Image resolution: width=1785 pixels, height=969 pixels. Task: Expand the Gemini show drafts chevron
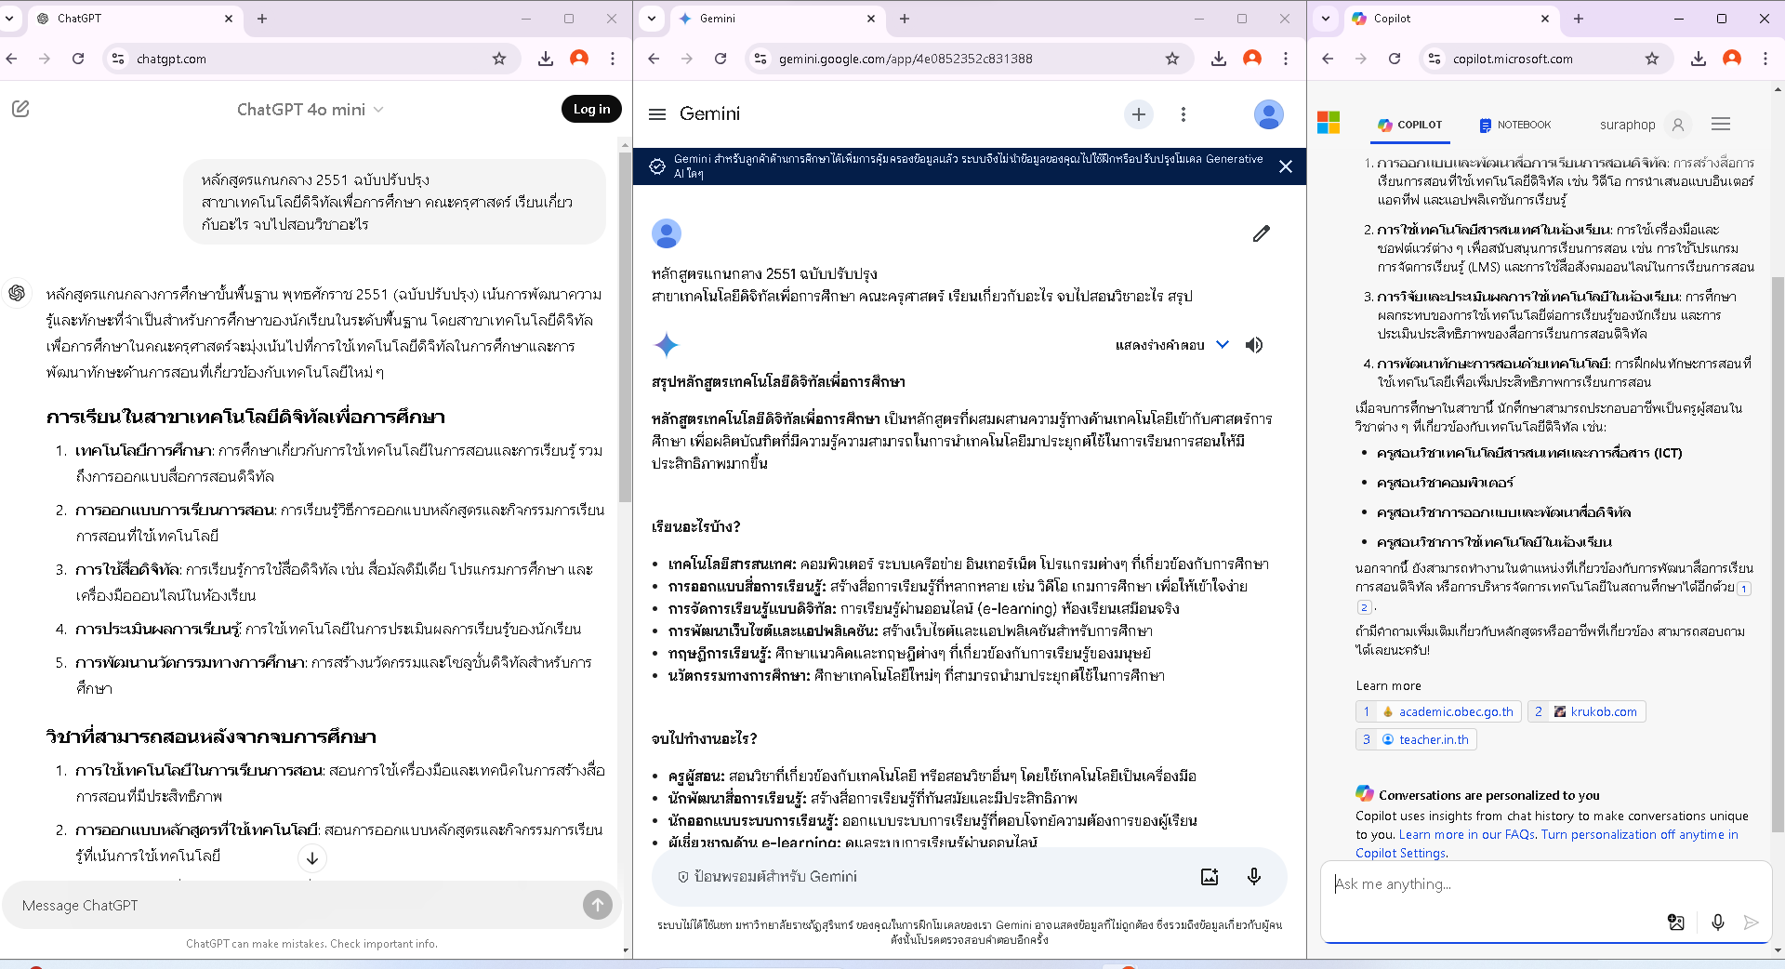pyautogui.click(x=1223, y=345)
